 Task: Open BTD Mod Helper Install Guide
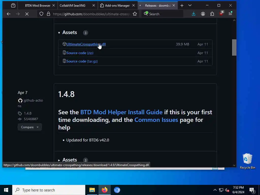coord(121,112)
